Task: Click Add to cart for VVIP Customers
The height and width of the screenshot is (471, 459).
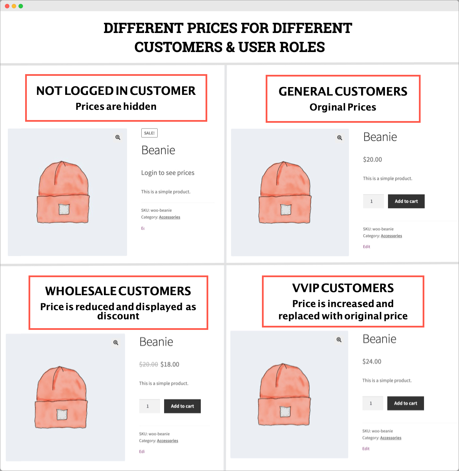Action: [x=405, y=403]
